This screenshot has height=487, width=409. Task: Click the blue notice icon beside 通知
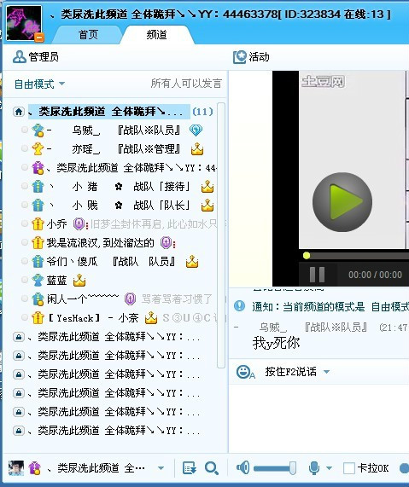coord(239,306)
